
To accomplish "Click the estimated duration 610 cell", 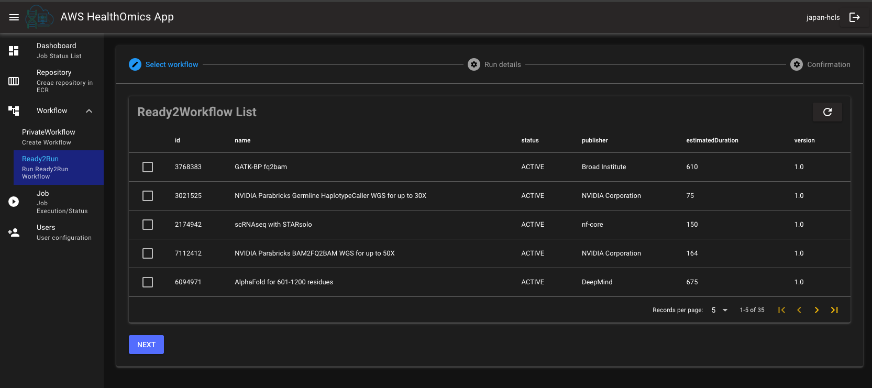I will click(692, 167).
